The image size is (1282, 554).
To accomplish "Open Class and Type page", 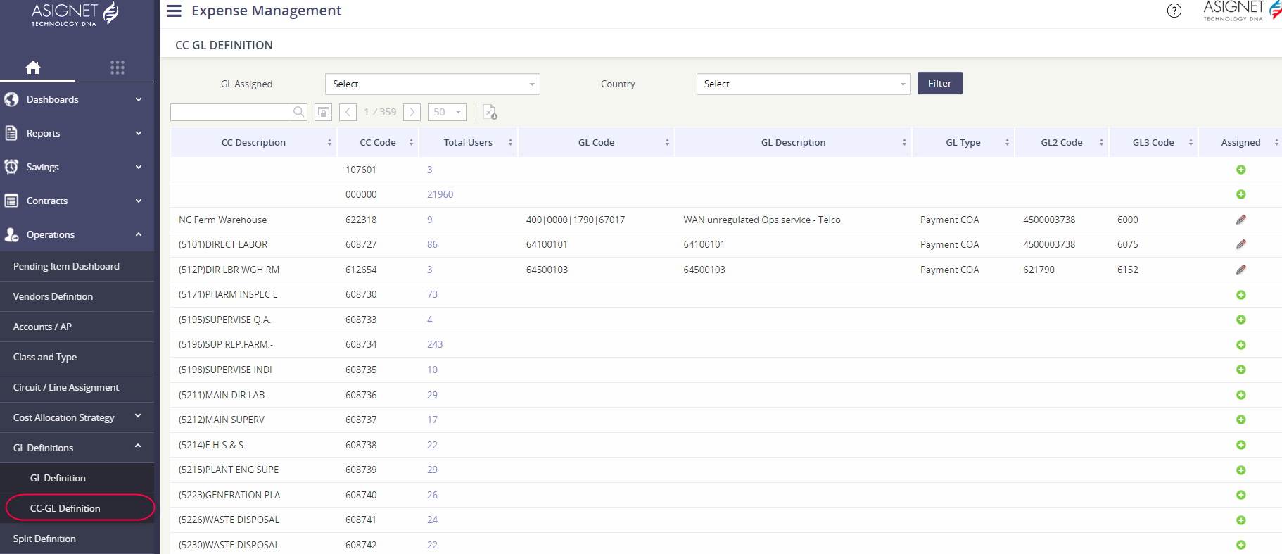I will click(x=77, y=357).
